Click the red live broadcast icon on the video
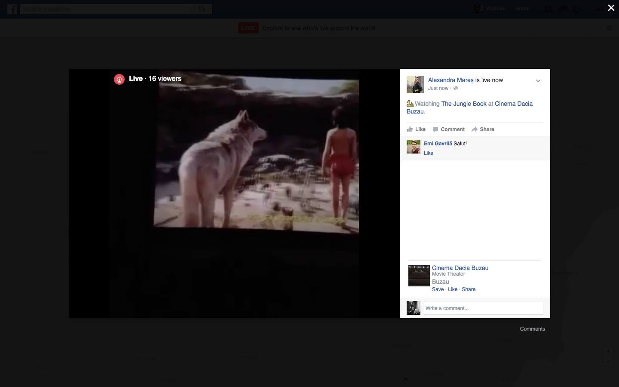Screen dimensions: 619x387 coord(119,79)
